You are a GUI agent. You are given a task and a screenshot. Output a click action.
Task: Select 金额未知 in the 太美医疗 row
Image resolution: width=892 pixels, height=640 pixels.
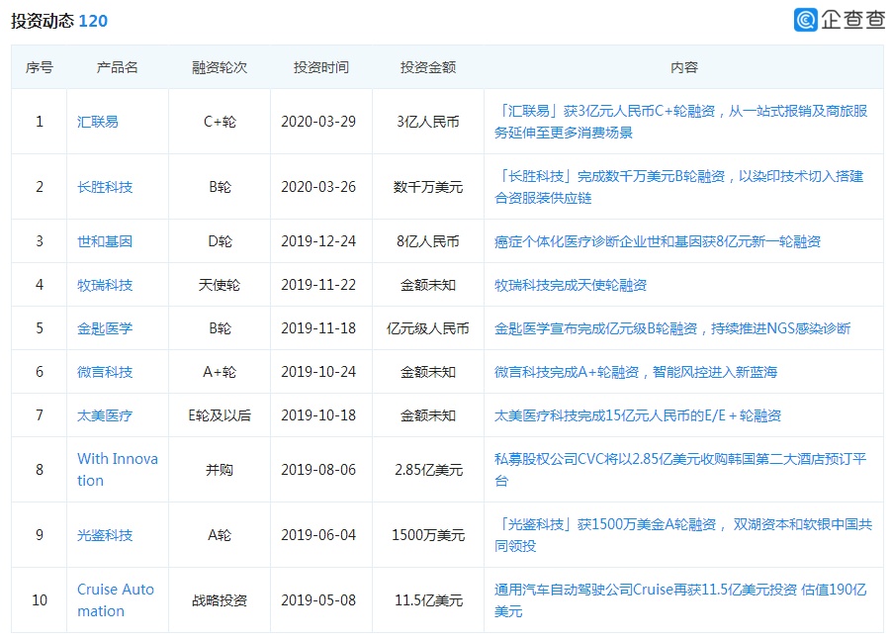pos(428,415)
